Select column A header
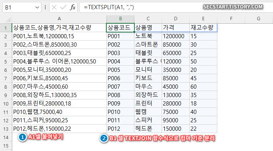 point(59,19)
